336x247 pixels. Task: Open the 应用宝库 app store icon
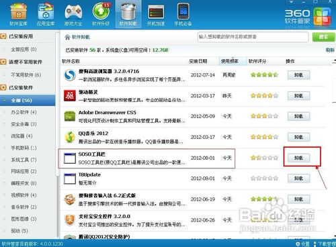click(x=46, y=14)
